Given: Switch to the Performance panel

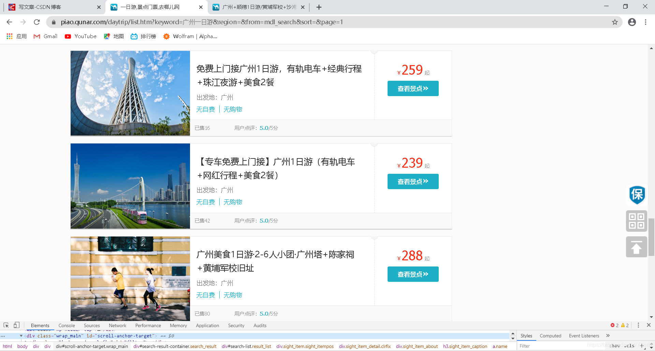Looking at the screenshot, I should pos(148,326).
